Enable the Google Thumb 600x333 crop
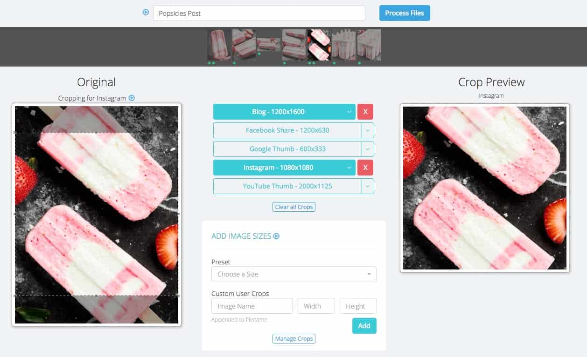The height and width of the screenshot is (357, 587). pyautogui.click(x=287, y=149)
